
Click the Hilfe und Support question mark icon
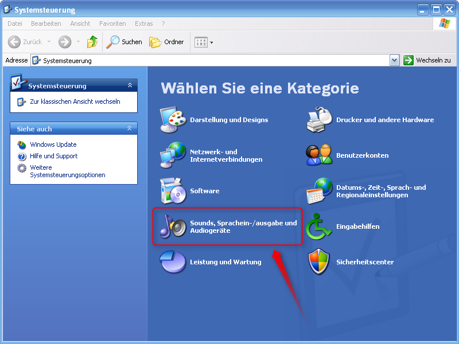pos(22,156)
